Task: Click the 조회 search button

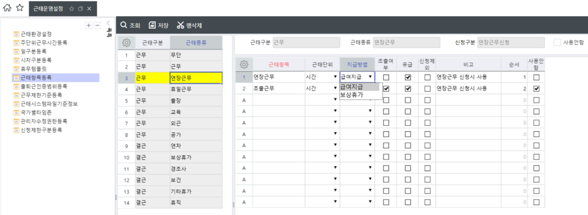Action: [x=130, y=25]
